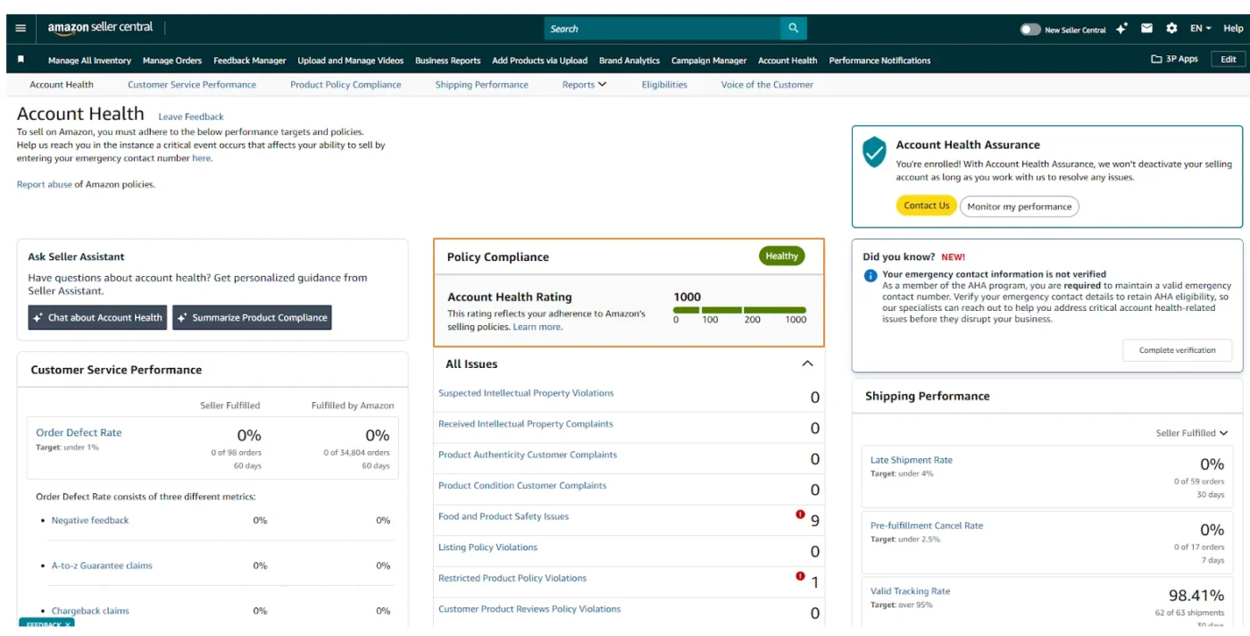The height and width of the screenshot is (636, 1250).
Task: Open the settings gear icon
Action: 1171,29
